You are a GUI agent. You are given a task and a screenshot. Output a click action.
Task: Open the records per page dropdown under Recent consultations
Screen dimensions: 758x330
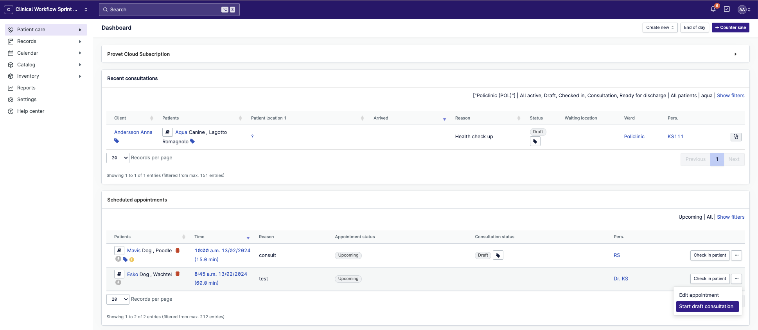(x=118, y=158)
